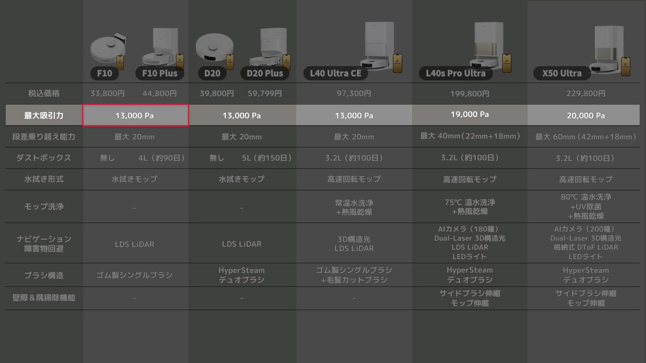
Task: Select the D20 robot vacuum product image
Action: click(215, 49)
